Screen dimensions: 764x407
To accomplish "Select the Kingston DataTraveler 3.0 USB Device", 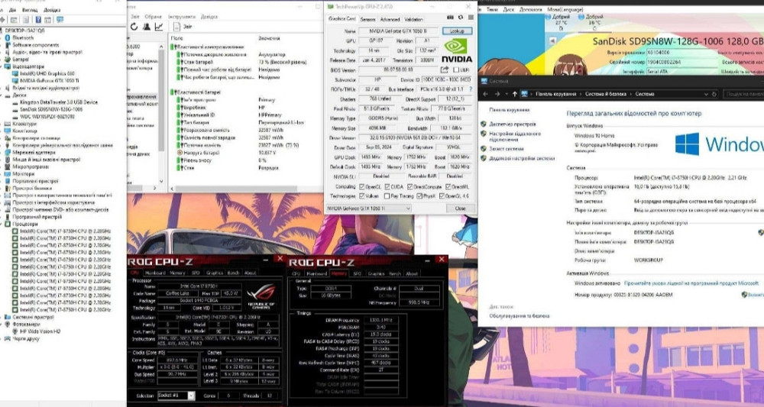I will point(58,102).
